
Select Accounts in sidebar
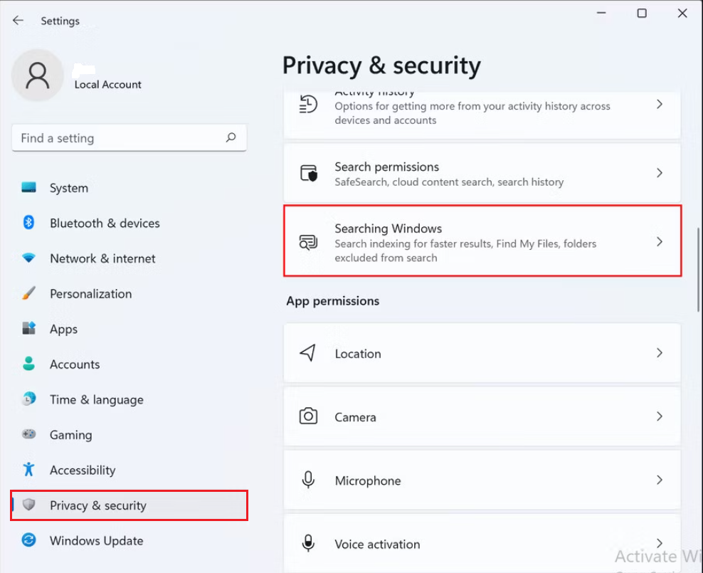pyautogui.click(x=129, y=364)
